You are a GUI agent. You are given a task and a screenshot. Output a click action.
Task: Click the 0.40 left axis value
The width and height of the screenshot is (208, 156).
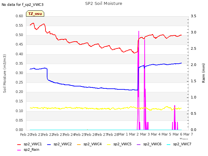click(x=19, y=54)
